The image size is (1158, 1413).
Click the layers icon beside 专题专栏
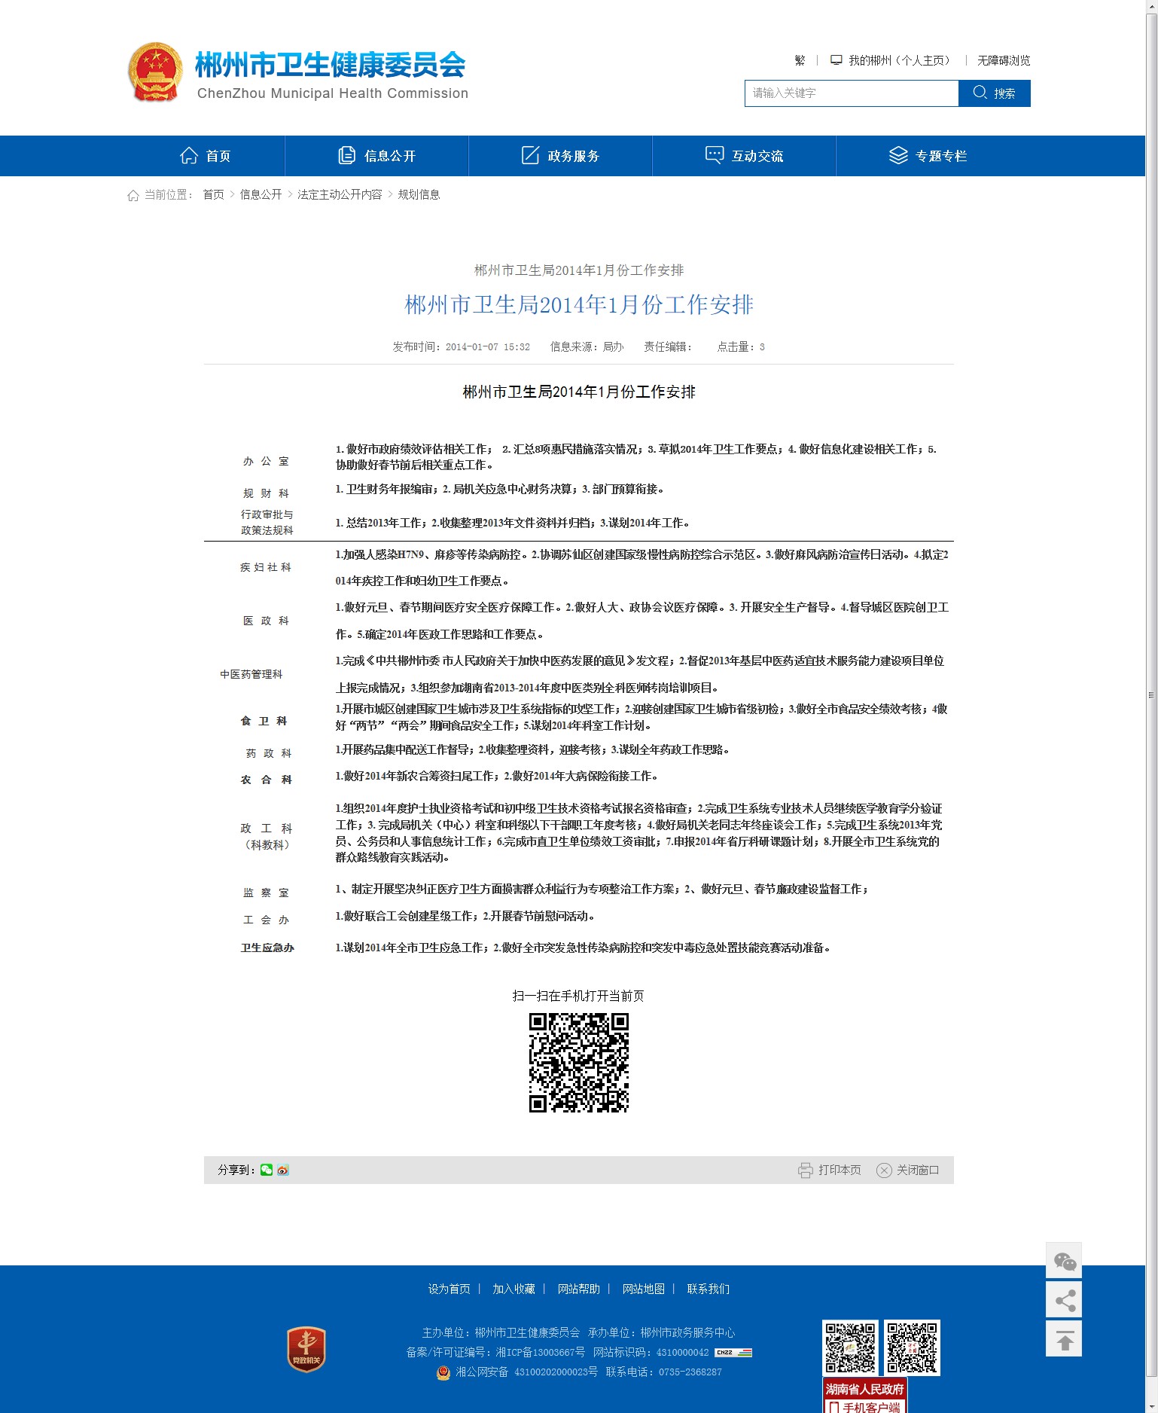click(898, 155)
